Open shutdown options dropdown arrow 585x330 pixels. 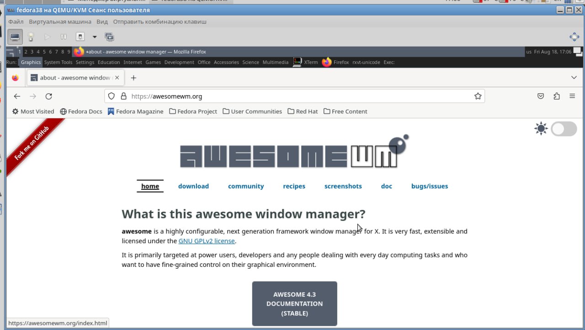click(95, 37)
